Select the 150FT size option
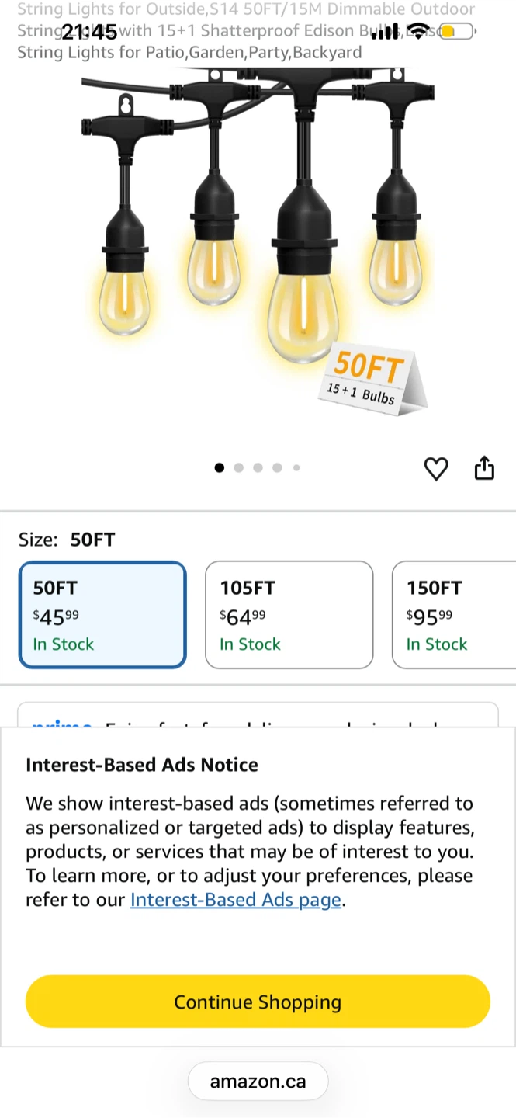This screenshot has height=1118, width=516. pyautogui.click(x=455, y=615)
